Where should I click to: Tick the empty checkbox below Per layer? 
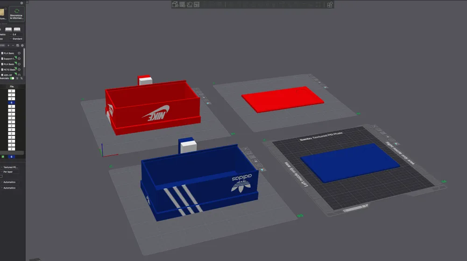[x=1, y=176]
